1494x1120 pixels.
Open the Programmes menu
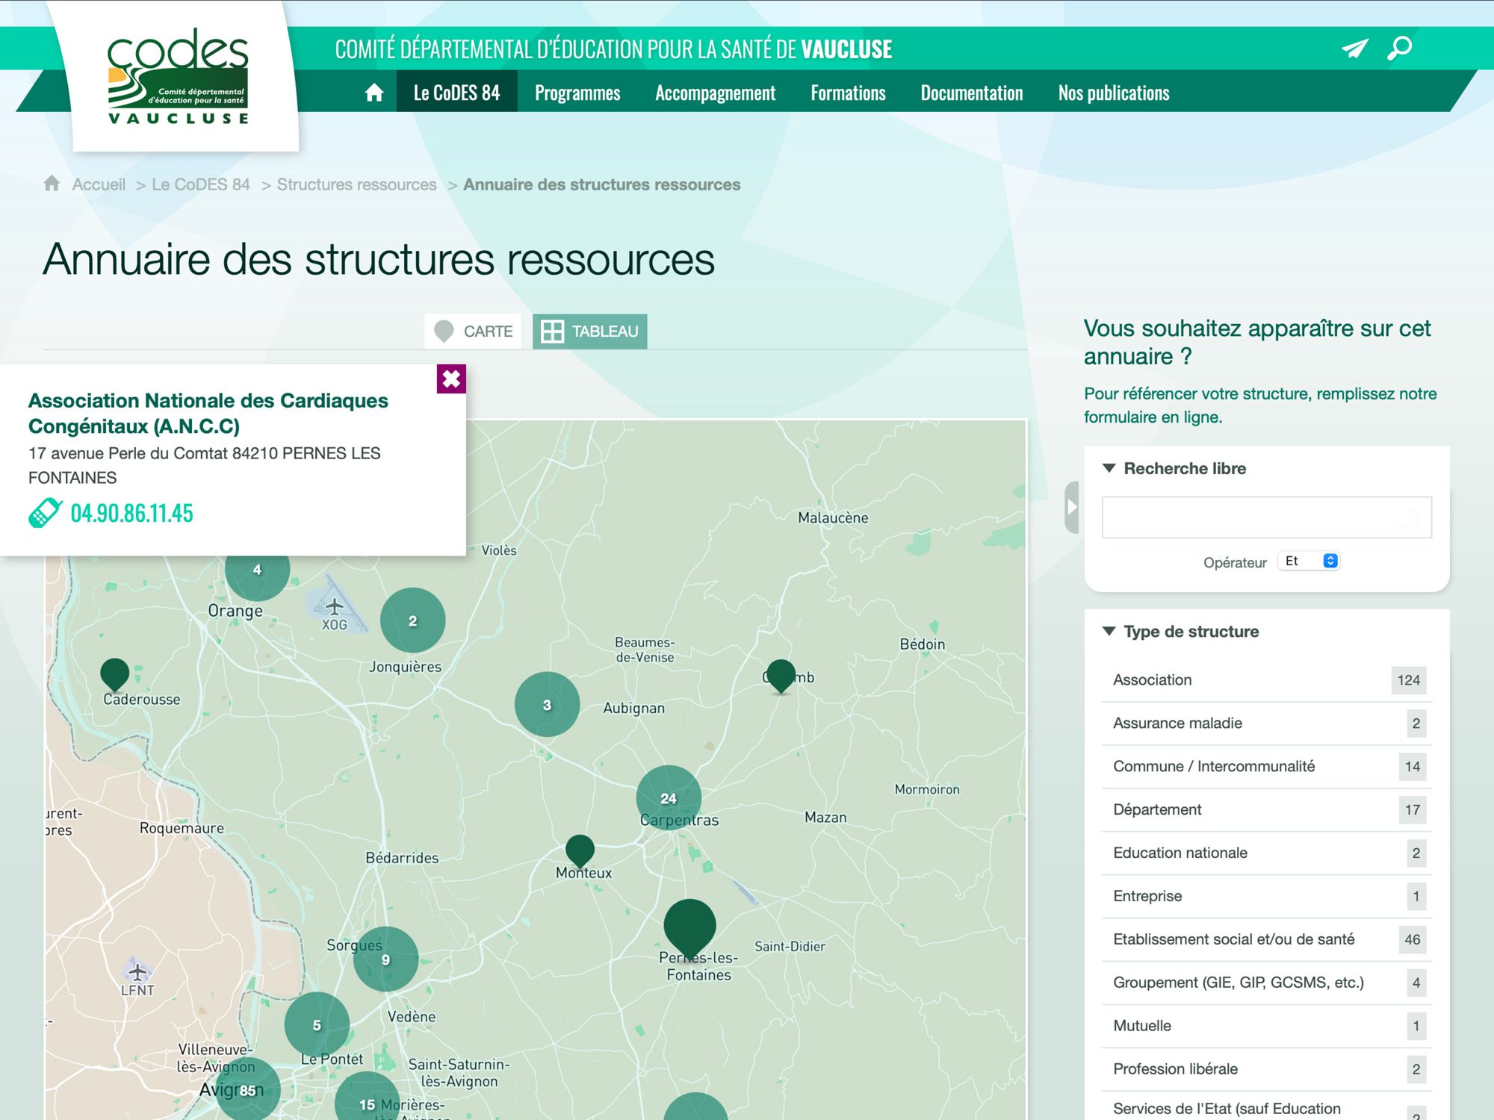(x=577, y=93)
